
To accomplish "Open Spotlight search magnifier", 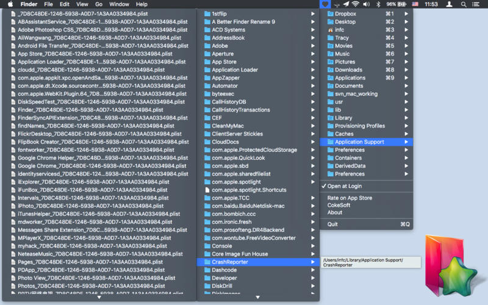I will pos(464,4).
